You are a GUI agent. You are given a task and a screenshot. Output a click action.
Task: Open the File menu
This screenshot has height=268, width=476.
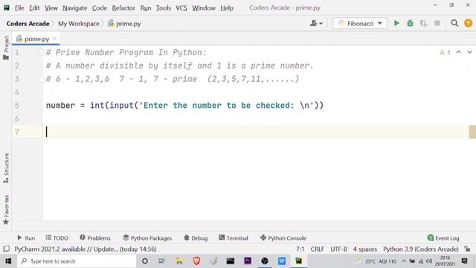[x=19, y=8]
